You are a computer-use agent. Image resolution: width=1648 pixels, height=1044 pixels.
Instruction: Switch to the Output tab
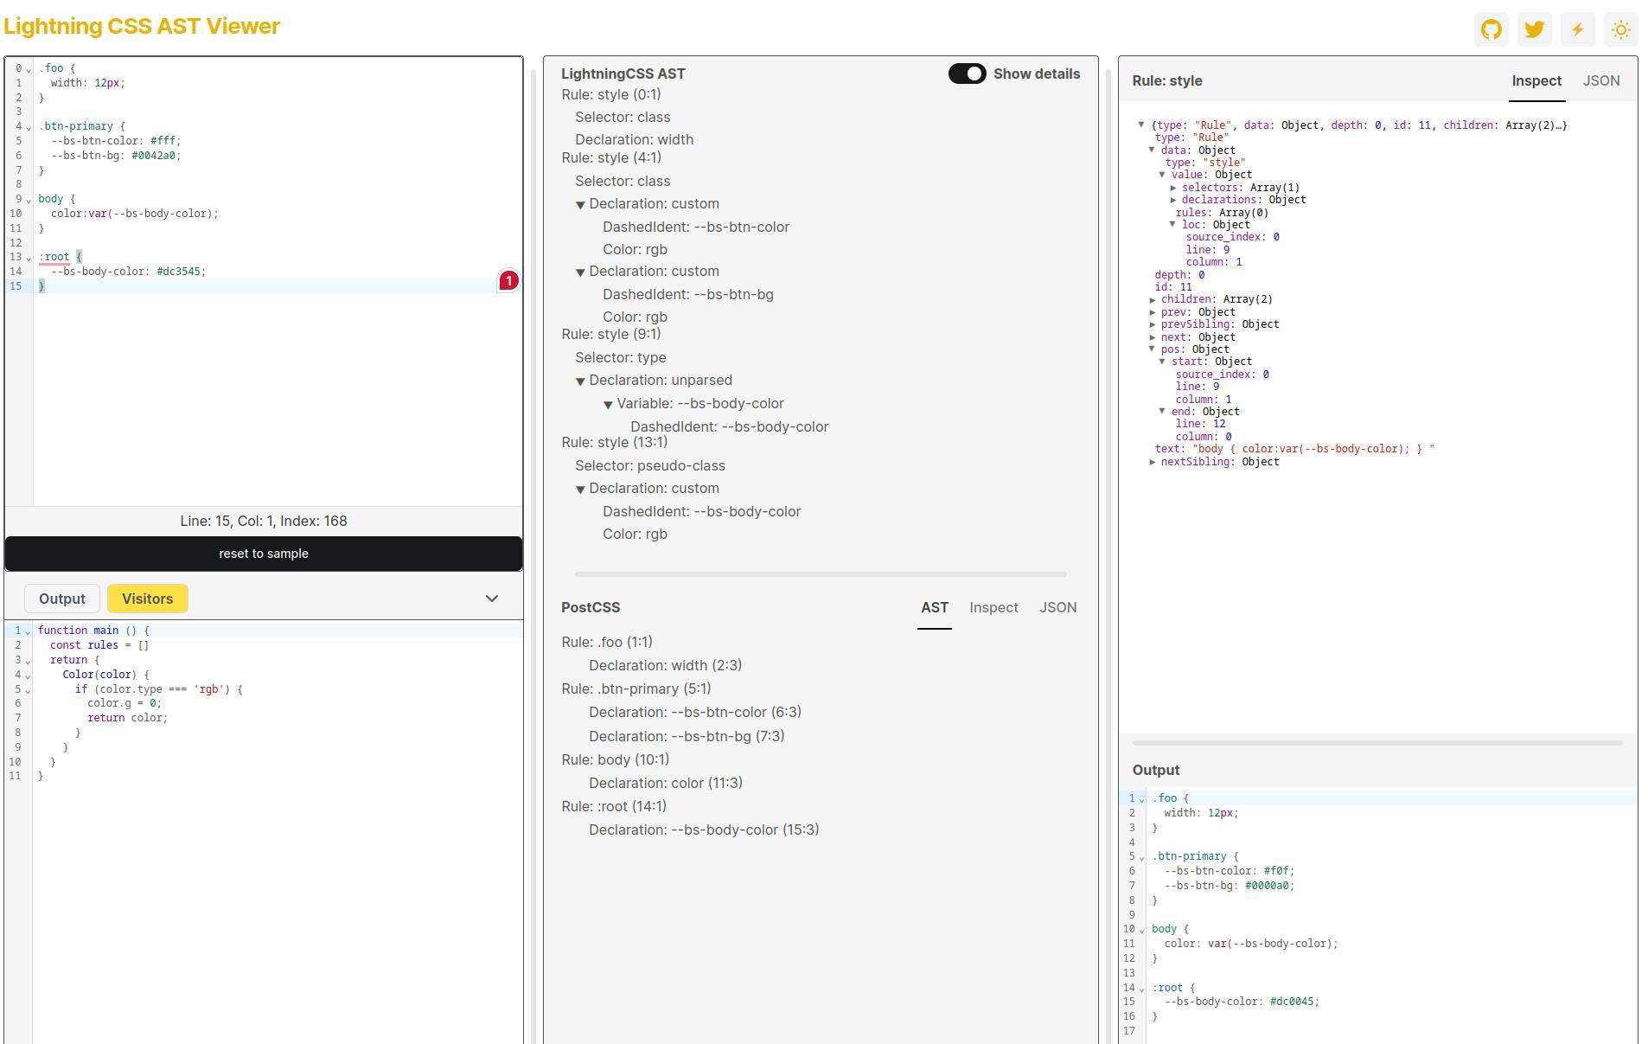pyautogui.click(x=62, y=599)
